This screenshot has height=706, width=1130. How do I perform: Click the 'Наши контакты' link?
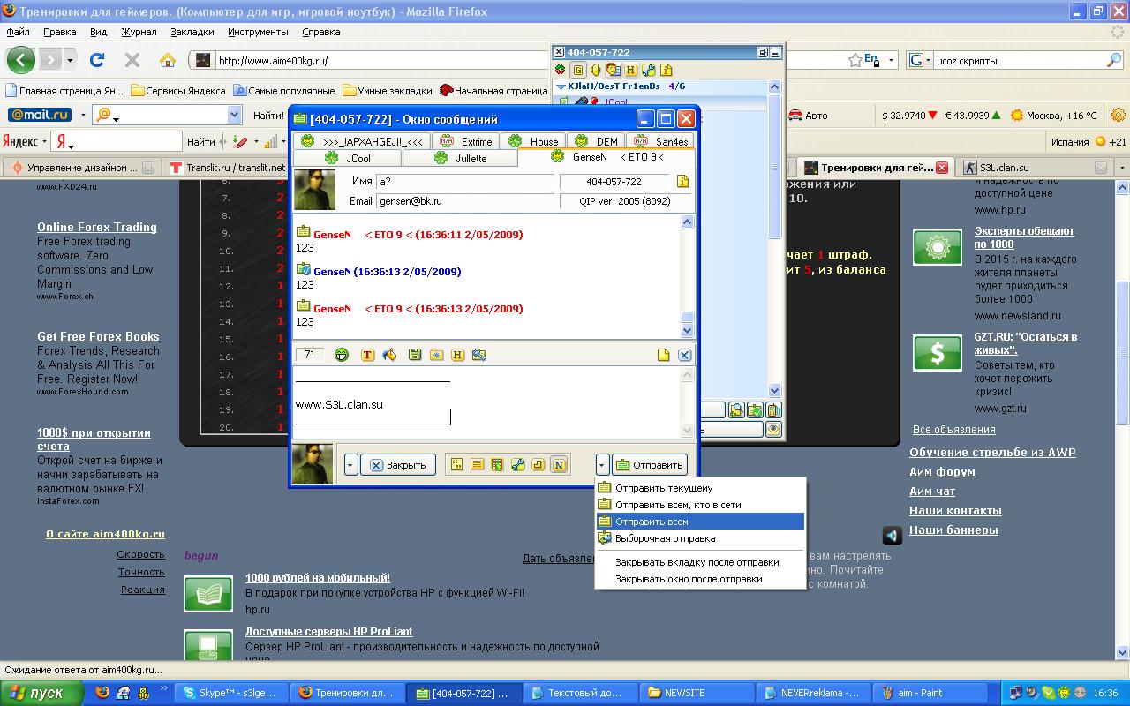click(955, 511)
